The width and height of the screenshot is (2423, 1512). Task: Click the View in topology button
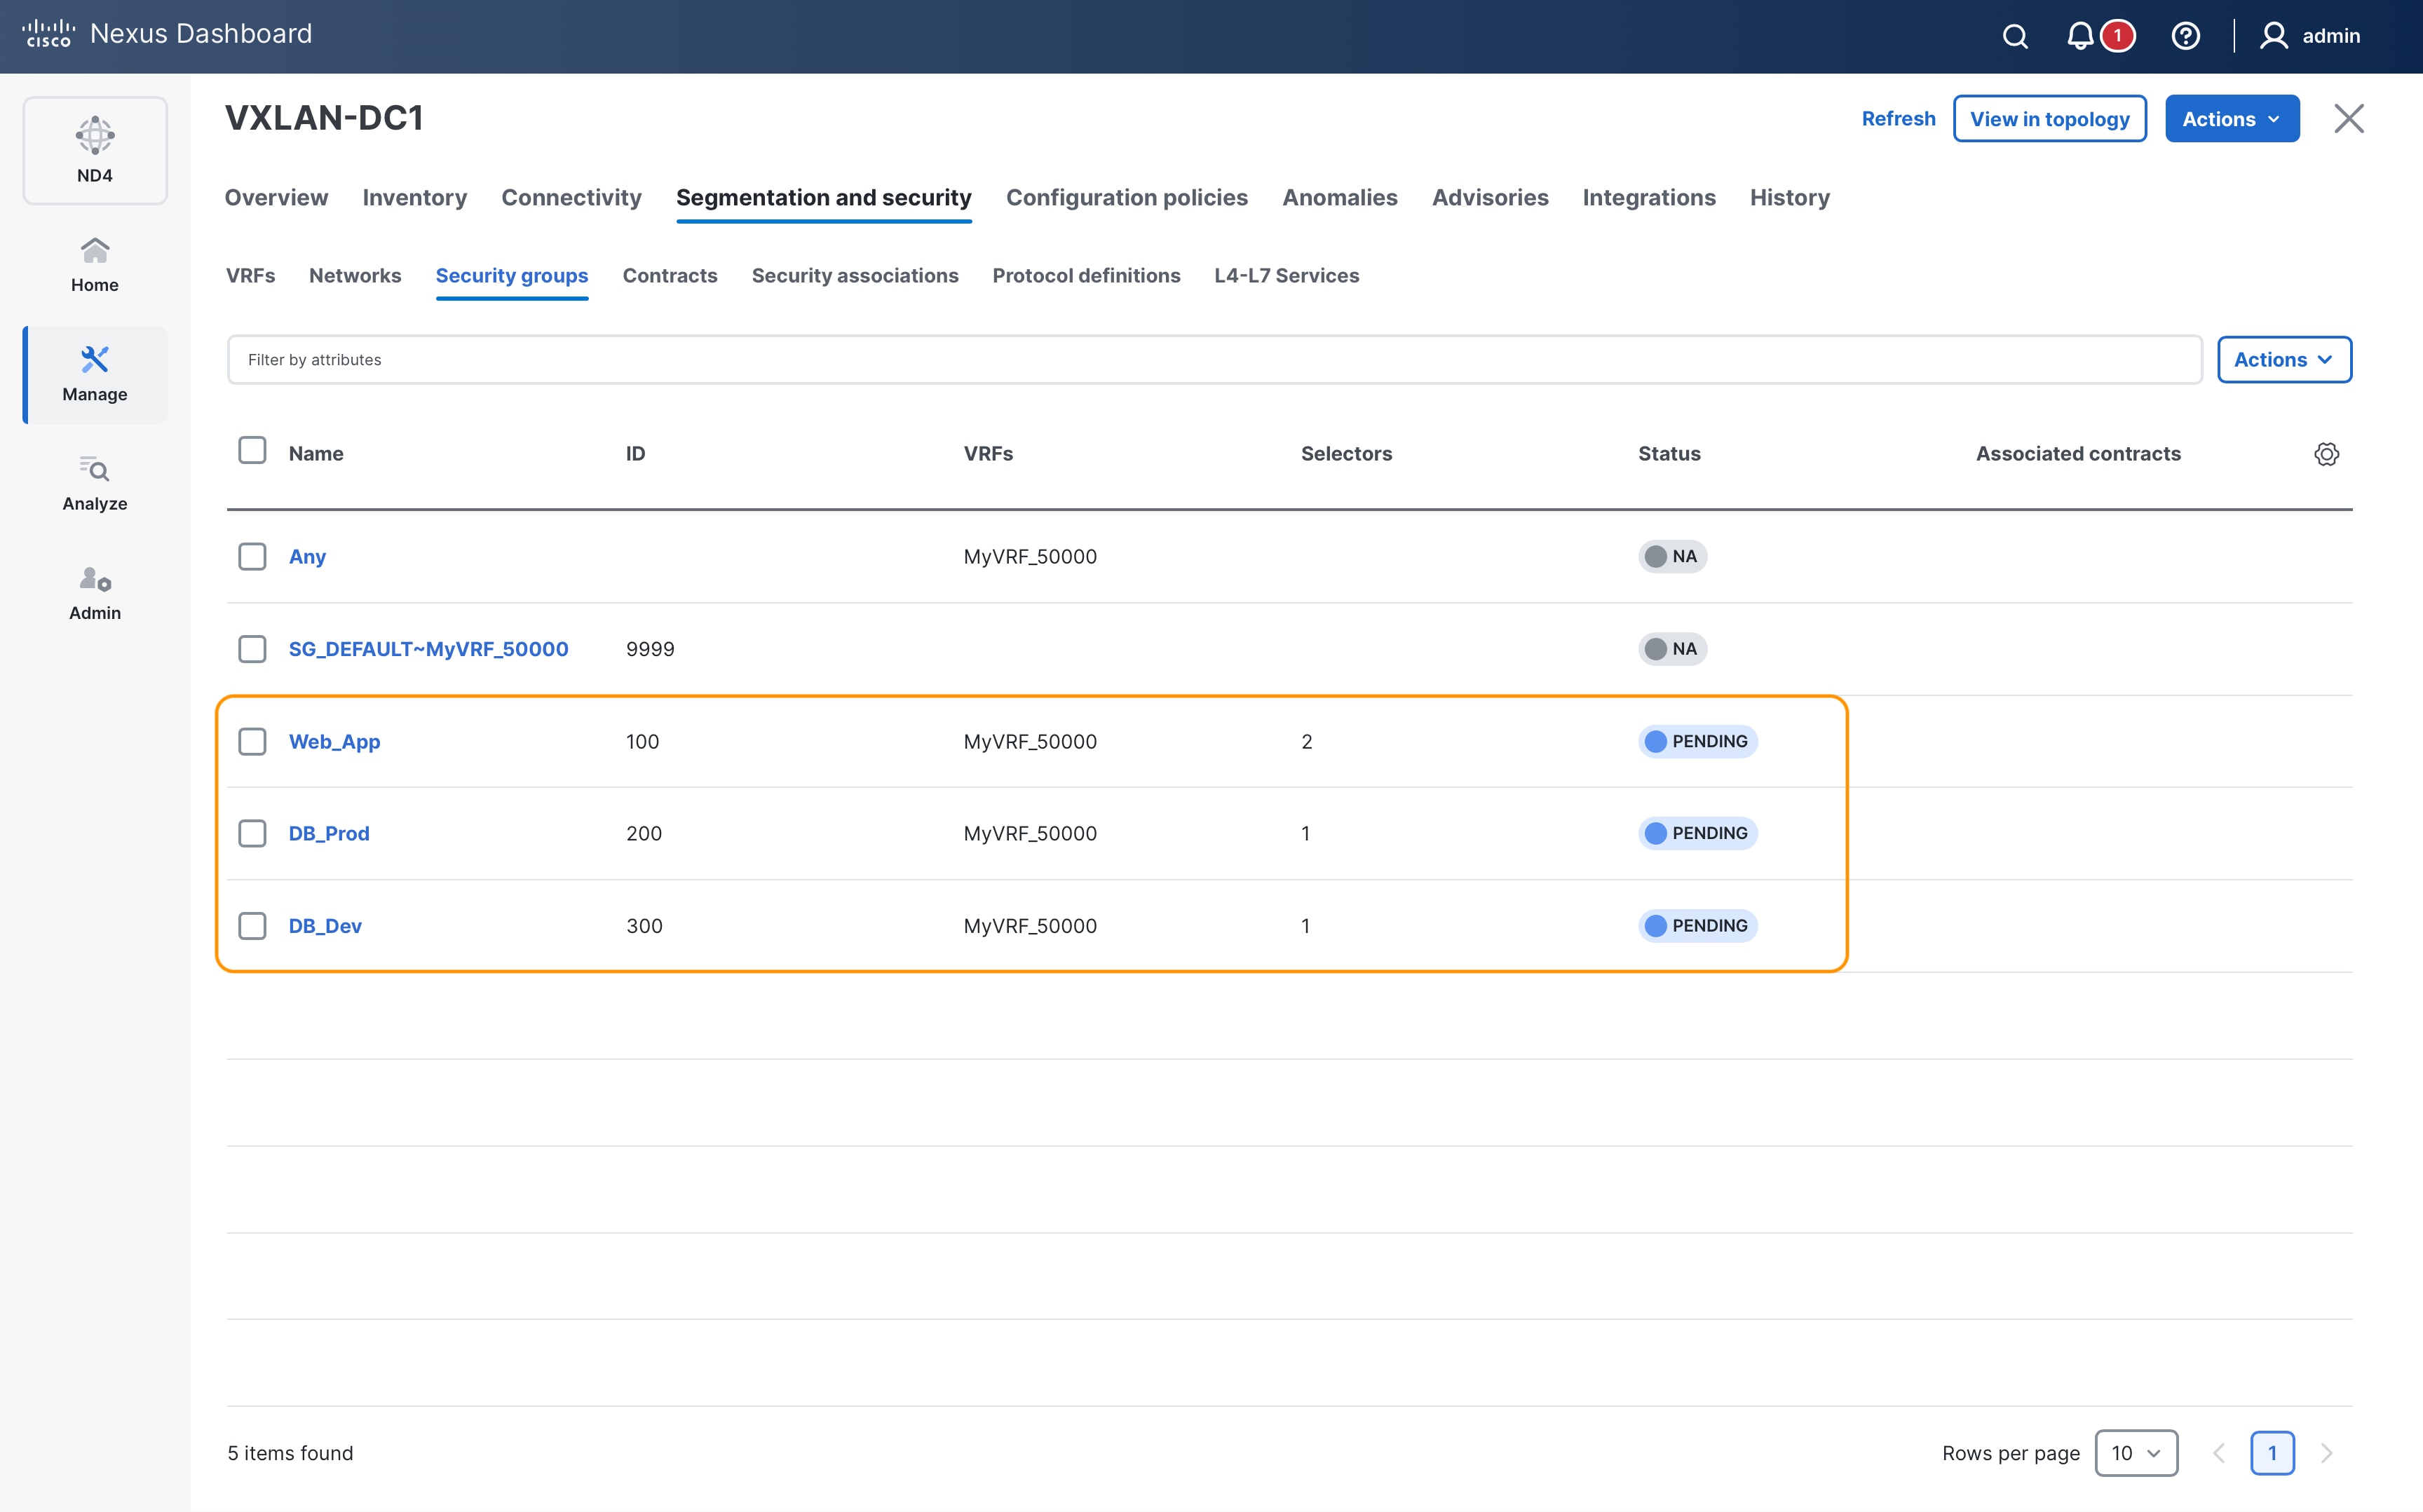(2049, 119)
